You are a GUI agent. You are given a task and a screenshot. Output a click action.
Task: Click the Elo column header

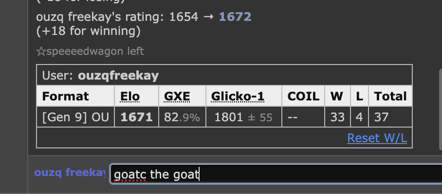point(130,97)
